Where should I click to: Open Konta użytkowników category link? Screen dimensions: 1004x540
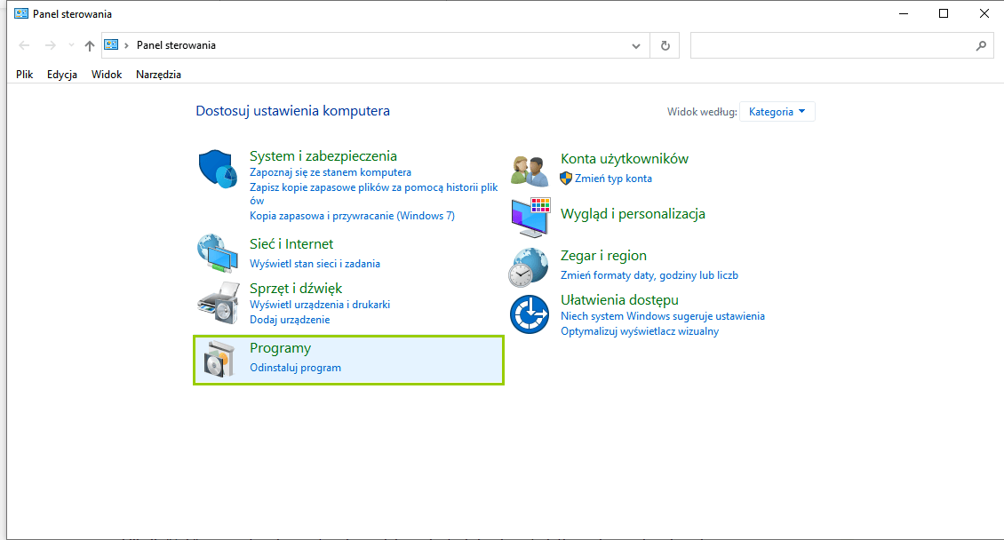coord(625,159)
